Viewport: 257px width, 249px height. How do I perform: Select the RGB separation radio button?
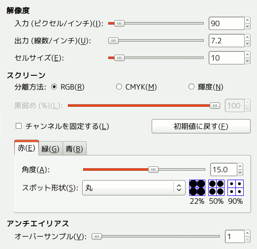[x=54, y=87]
